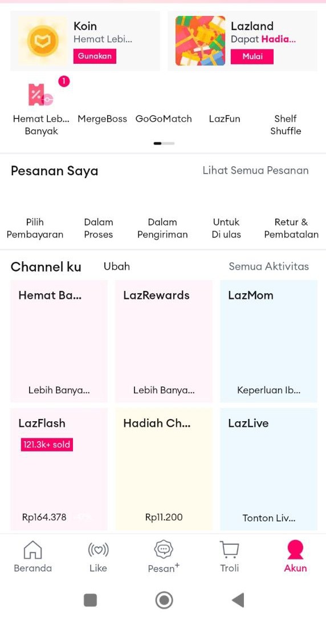Open the Lazland gift boxes thumbnail
The height and width of the screenshot is (621, 326).
point(200,41)
